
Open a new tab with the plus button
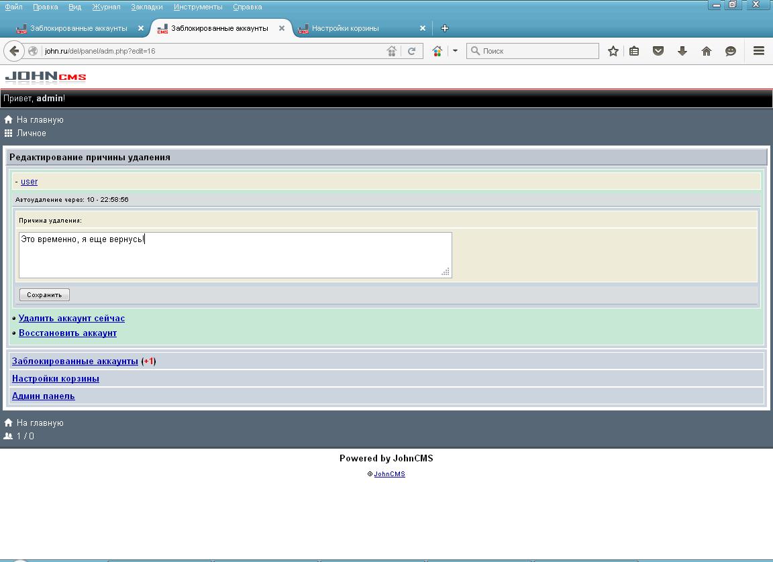pos(444,28)
